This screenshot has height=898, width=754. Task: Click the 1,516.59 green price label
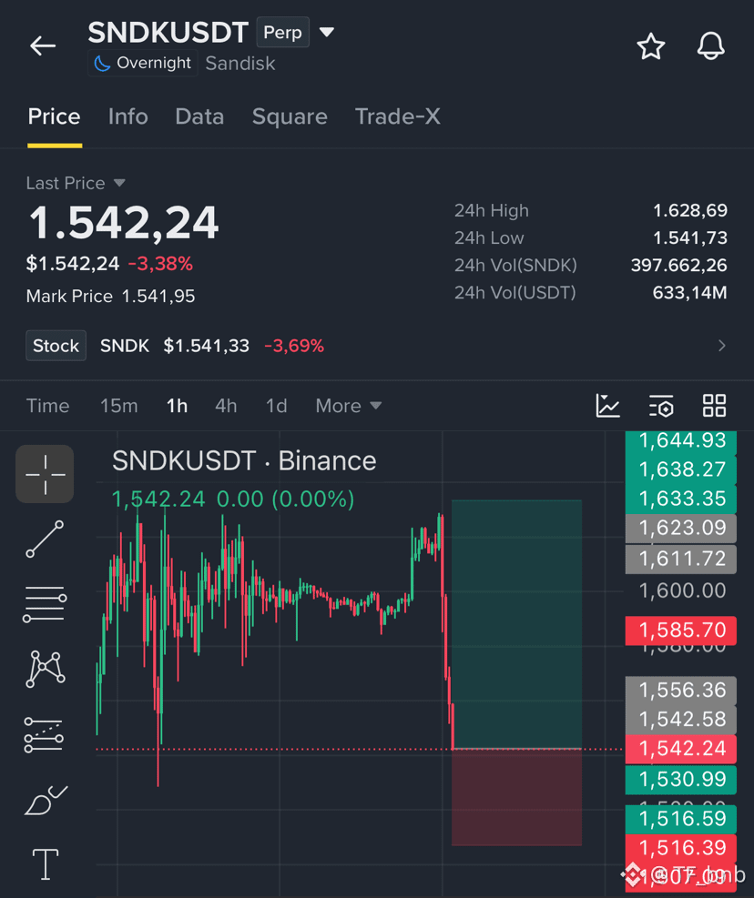[680, 819]
